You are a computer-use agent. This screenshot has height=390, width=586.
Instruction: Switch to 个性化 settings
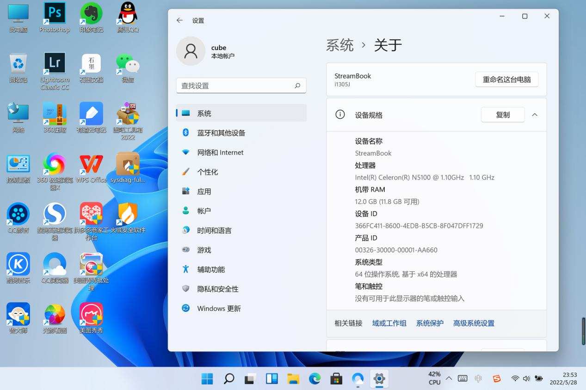point(241,172)
